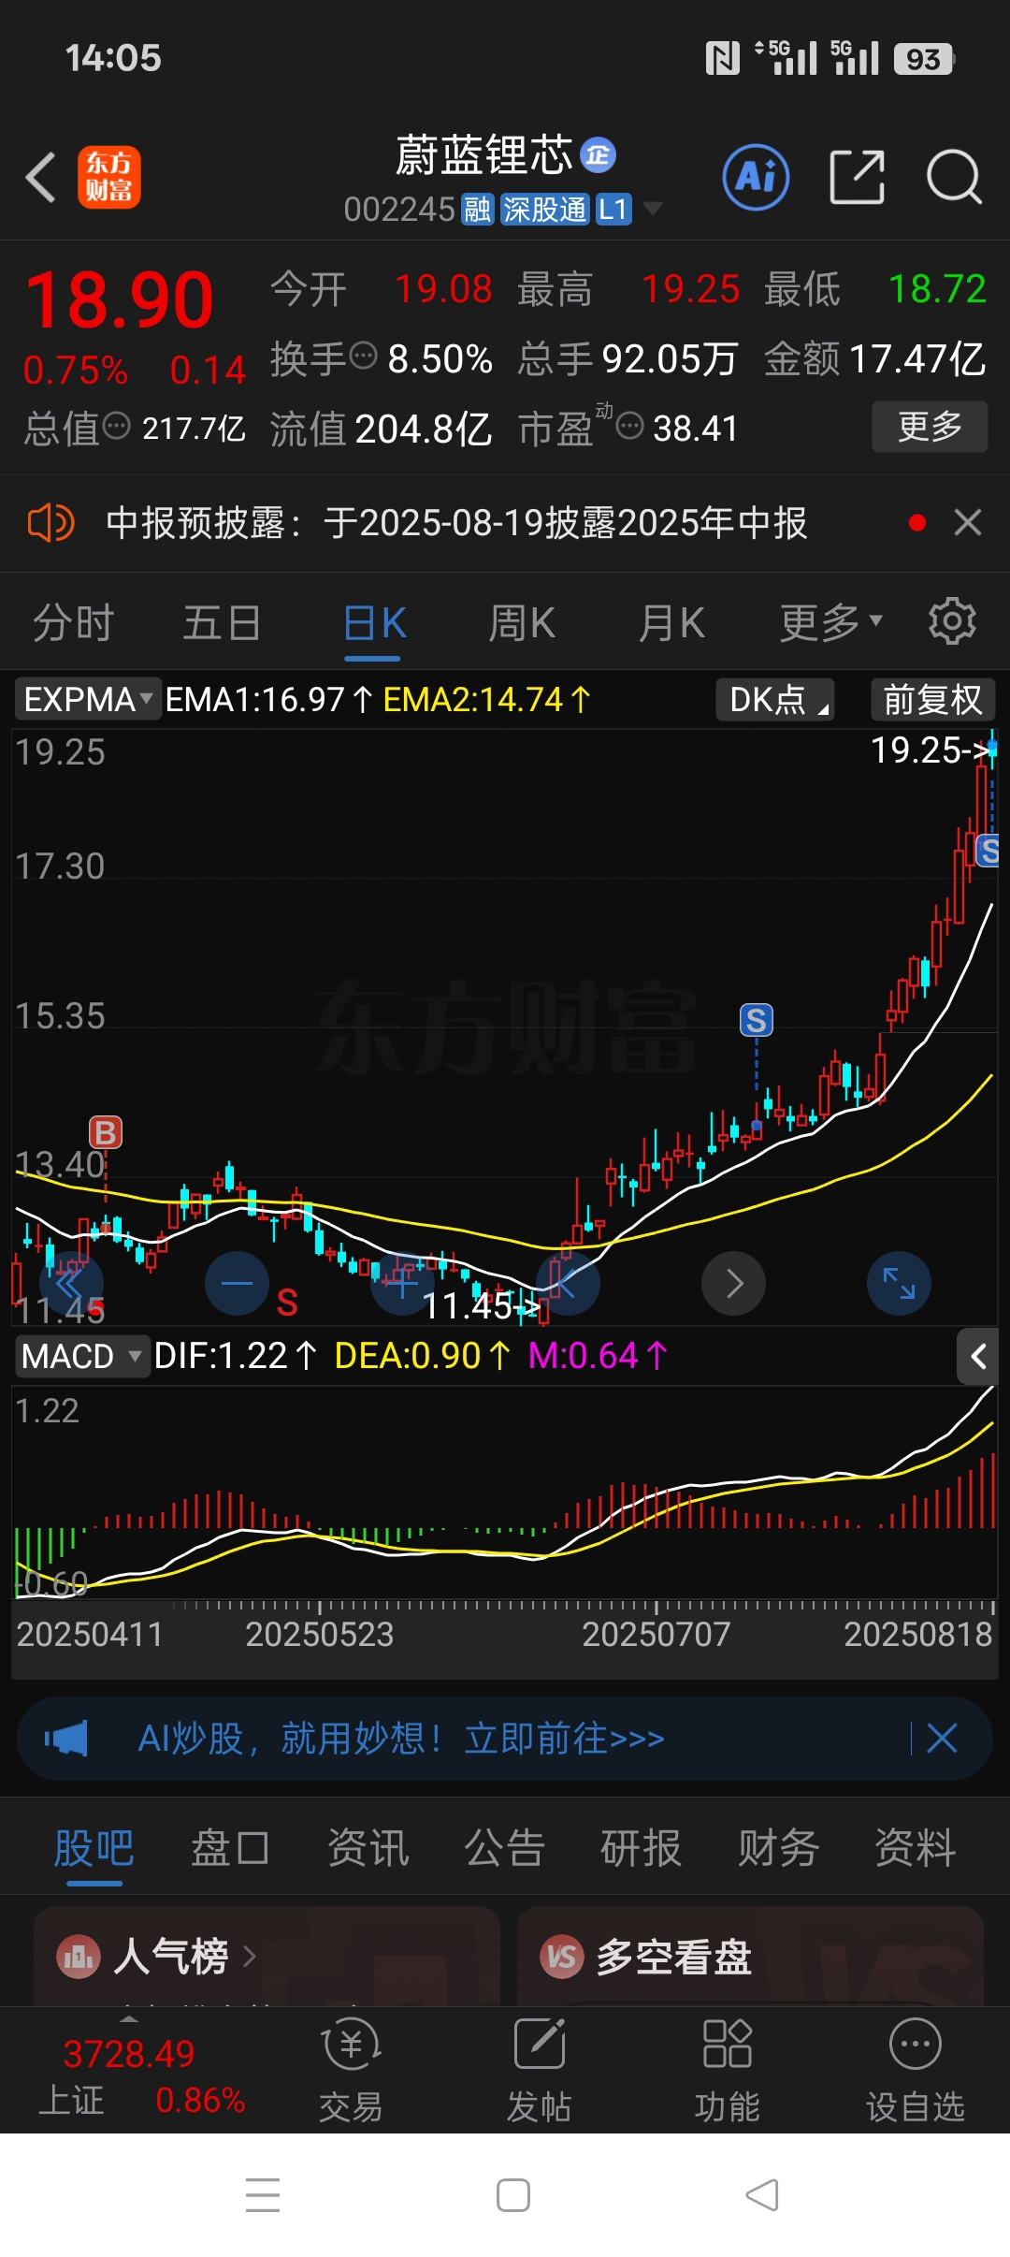Open the 功能 functions menu

tap(727, 2070)
